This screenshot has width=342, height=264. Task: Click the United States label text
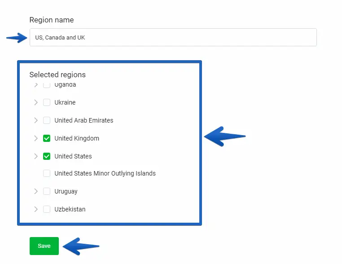pos(73,156)
